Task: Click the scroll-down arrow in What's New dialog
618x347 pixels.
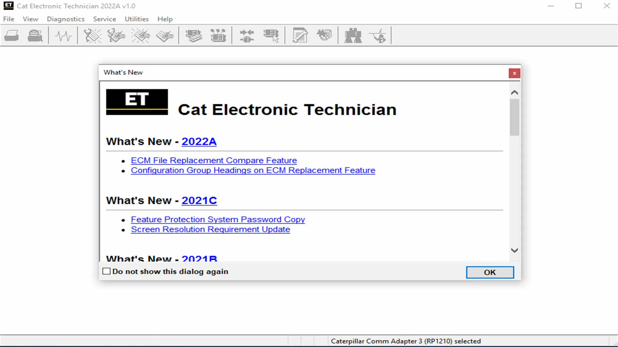Action: (514, 250)
